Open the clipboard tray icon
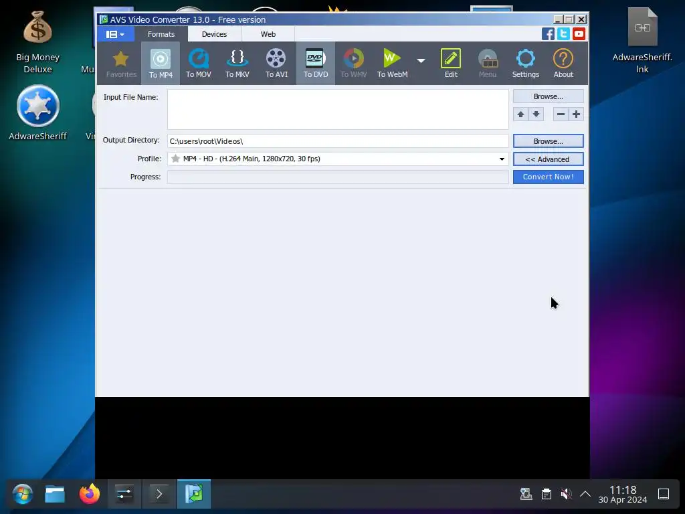685x514 pixels. tap(546, 495)
